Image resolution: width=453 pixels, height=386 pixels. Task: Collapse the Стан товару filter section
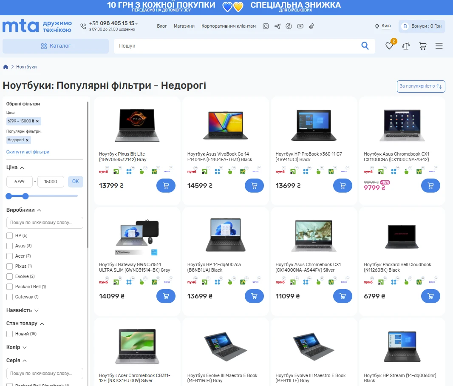point(25,324)
